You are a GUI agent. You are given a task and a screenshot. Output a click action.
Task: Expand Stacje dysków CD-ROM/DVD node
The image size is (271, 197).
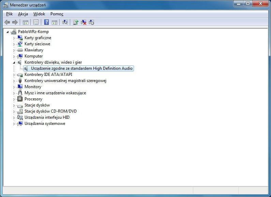14,112
